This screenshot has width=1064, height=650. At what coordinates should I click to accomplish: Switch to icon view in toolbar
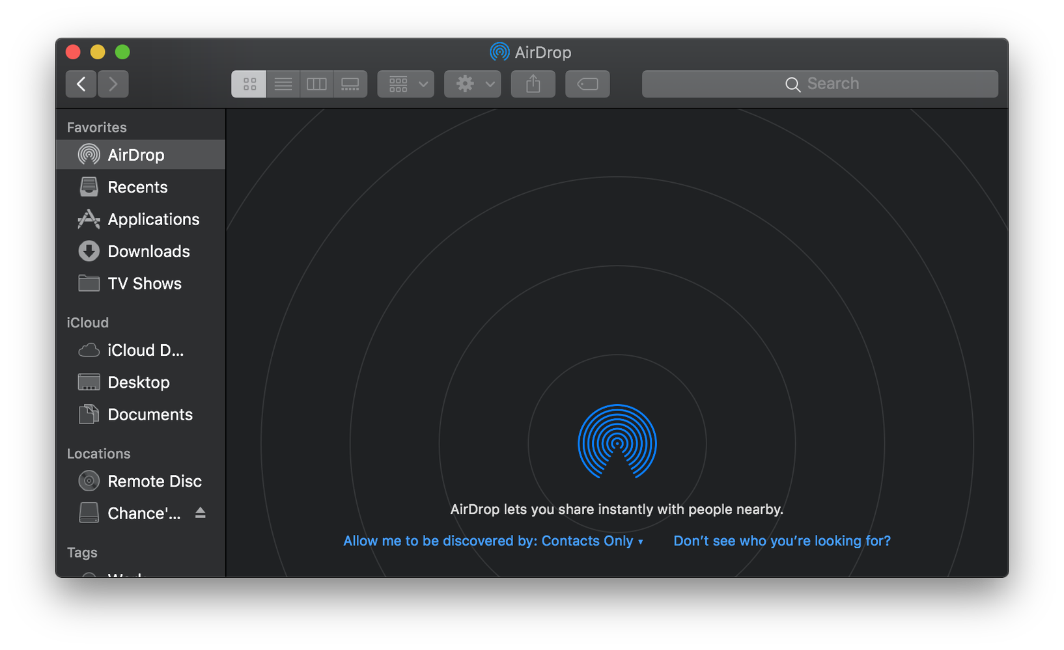tap(248, 83)
